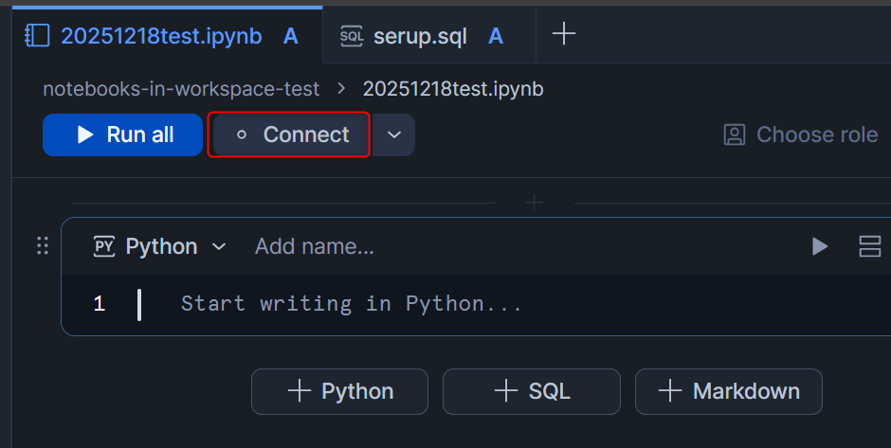Viewport: 891px width, 448px height.
Task: Open the Choose role selector
Action: 801,134
